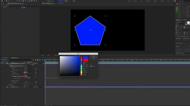This screenshot has height=106, width=190.
Task: Click Cancel in the Color dialog
Action: coord(94,59)
